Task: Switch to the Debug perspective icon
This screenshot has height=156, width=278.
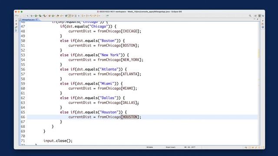Action: coord(263,16)
